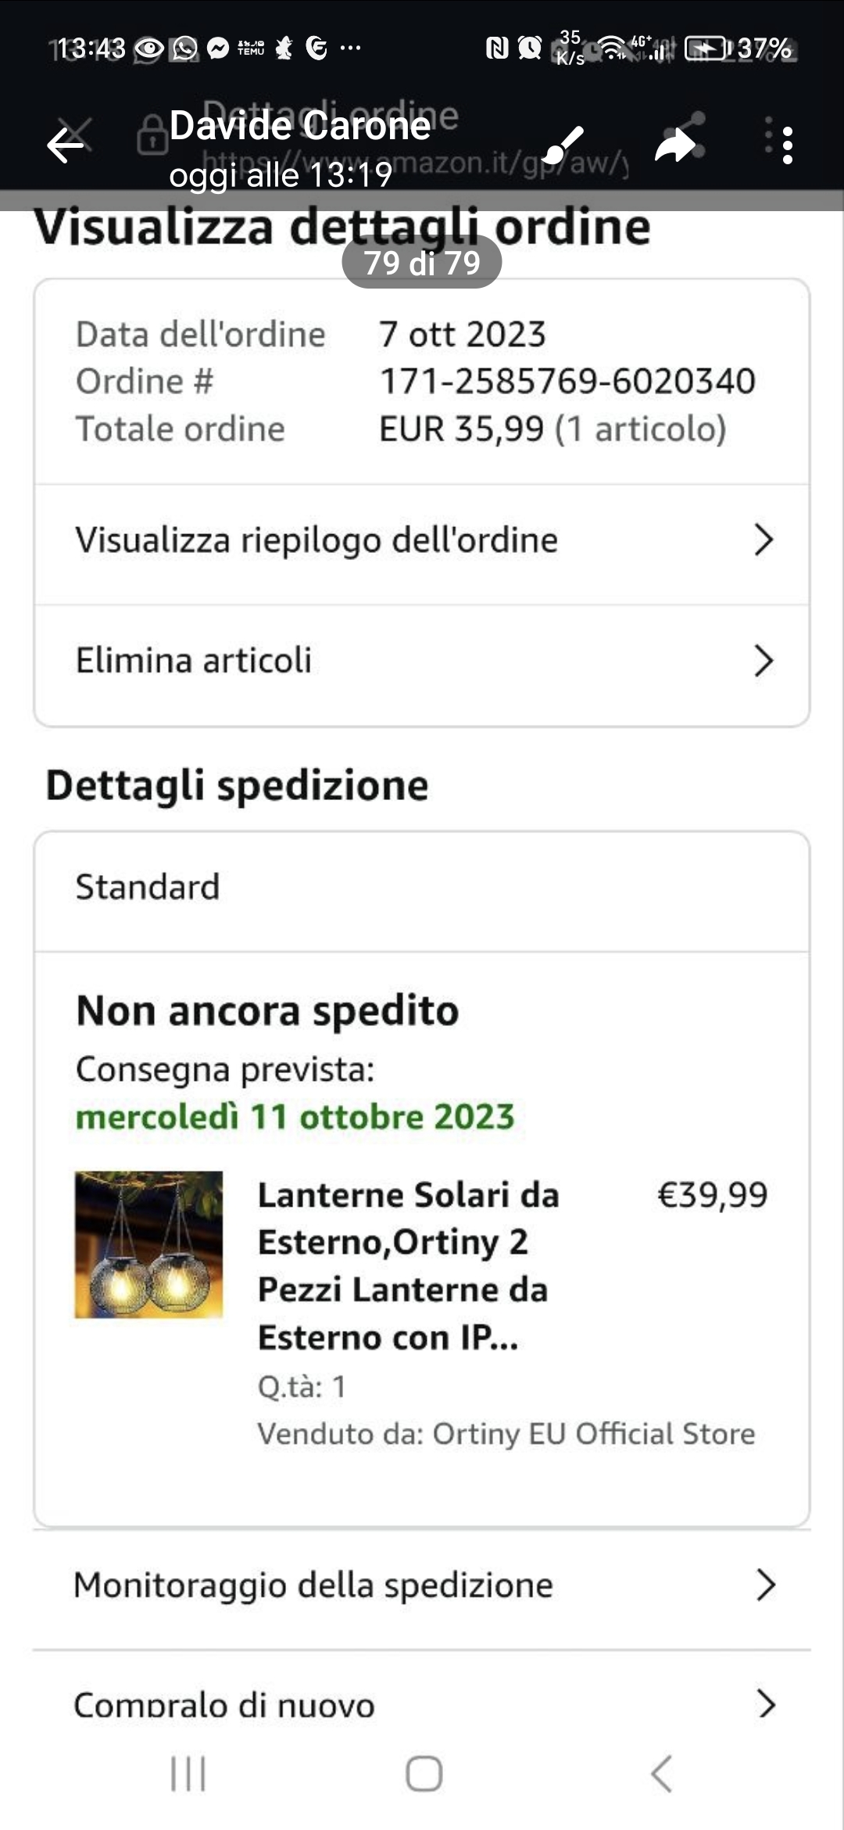The image size is (844, 1830).
Task: Tap the back arrow in the top bar
Action: pos(66,145)
